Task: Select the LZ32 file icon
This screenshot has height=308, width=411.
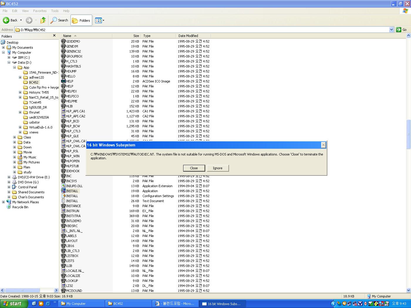Action: (x=63, y=285)
